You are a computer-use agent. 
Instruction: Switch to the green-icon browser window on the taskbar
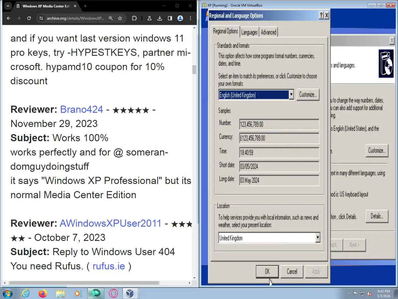tap(96, 293)
